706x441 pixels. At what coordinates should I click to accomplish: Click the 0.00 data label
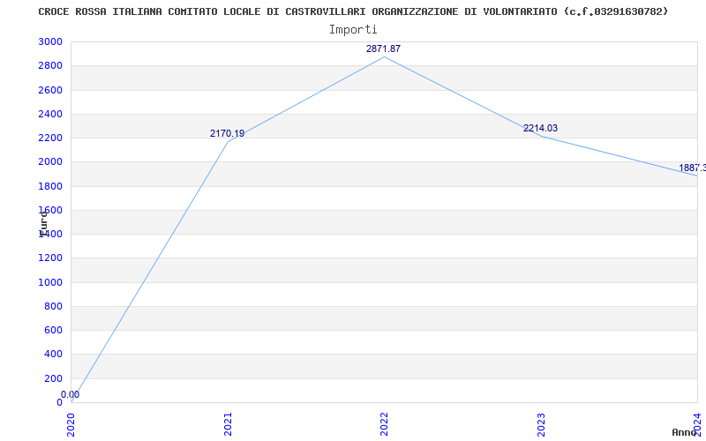tap(71, 394)
